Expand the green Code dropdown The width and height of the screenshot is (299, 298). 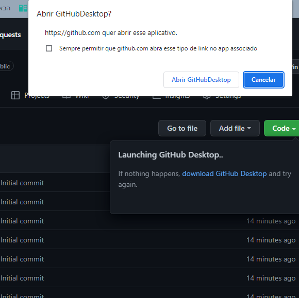282,128
